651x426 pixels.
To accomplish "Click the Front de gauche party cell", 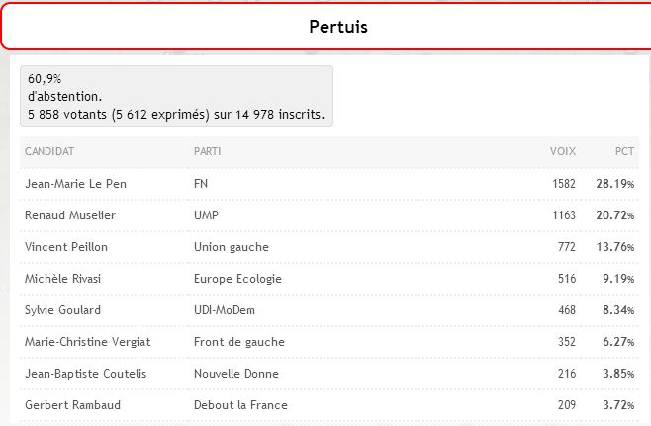I will point(239,342).
